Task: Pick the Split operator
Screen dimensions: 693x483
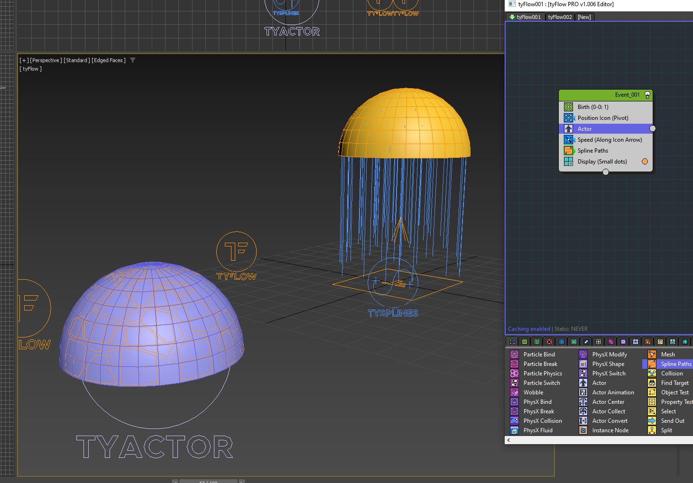Action: coord(660,430)
